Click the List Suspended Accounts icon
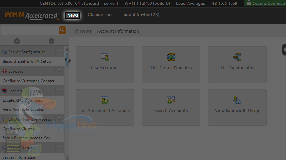The width and height of the screenshot is (286, 160). click(105, 100)
